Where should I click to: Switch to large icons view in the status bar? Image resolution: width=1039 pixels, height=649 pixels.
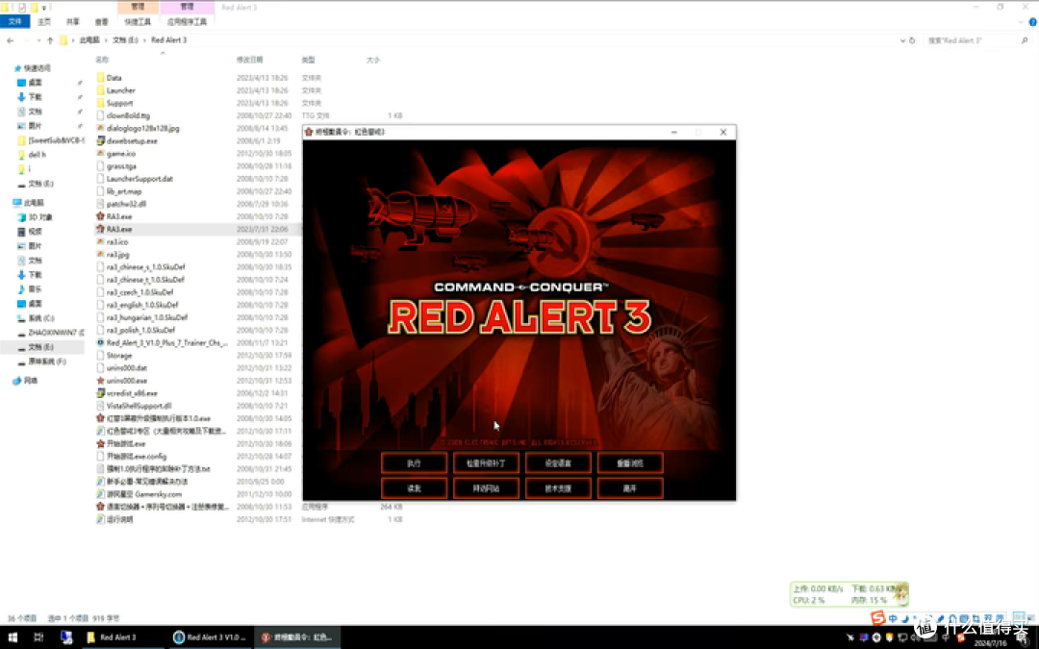coord(1031,617)
